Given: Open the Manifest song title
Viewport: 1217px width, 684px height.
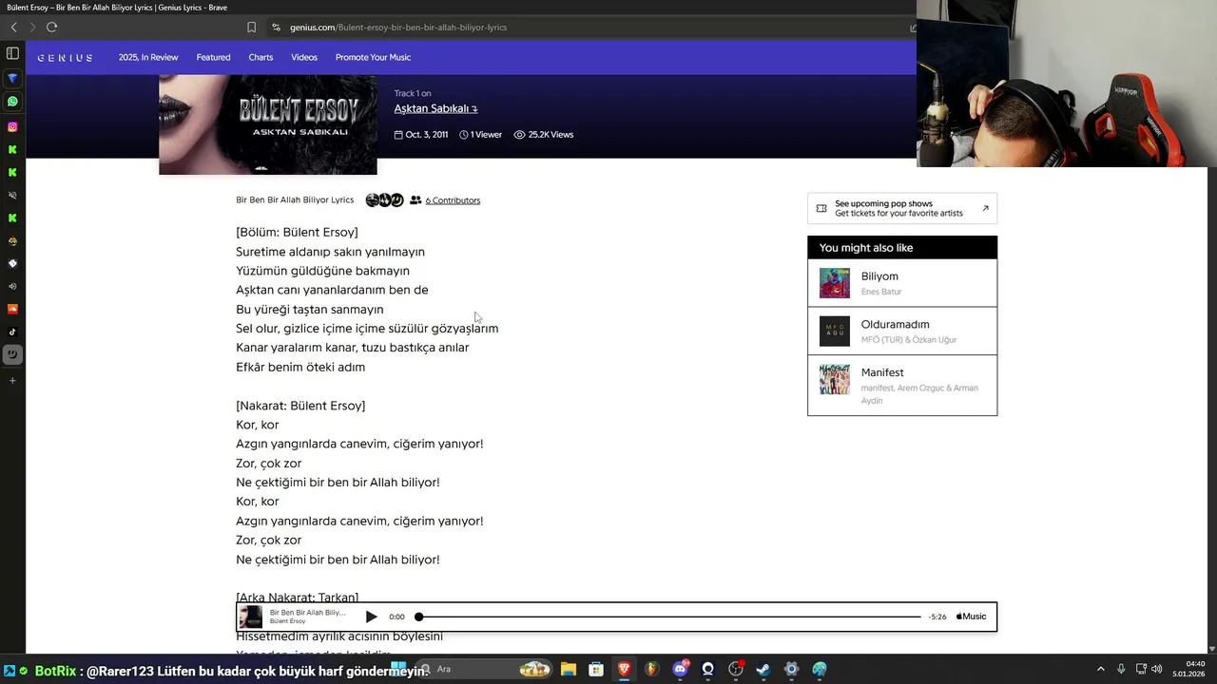Looking at the screenshot, I should coord(882,372).
